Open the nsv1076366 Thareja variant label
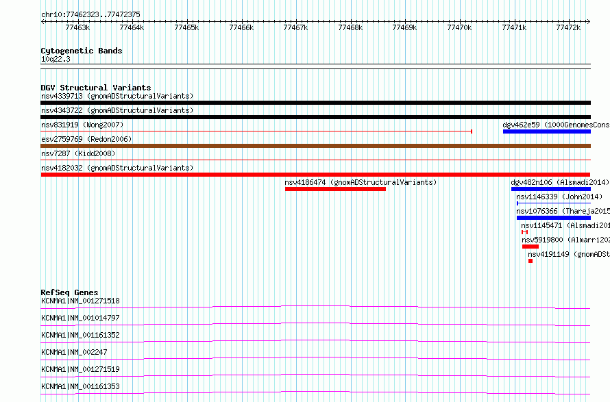Screen dimensions: 610x402 coord(563,211)
